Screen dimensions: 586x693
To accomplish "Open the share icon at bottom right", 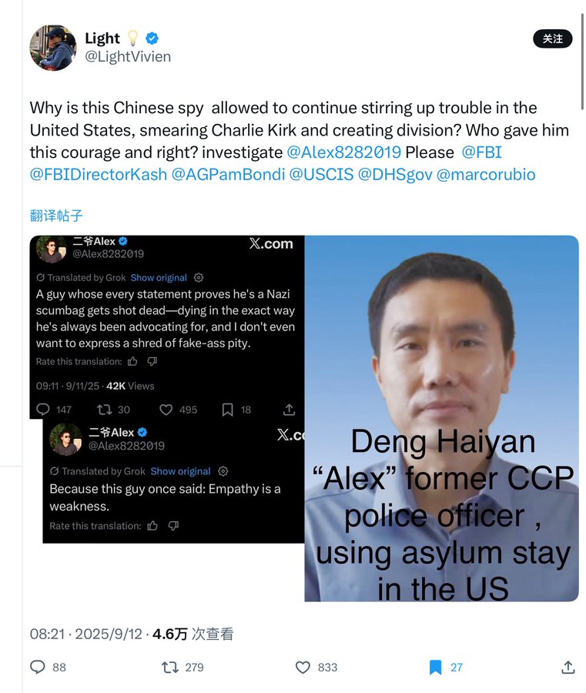I will pos(568,667).
